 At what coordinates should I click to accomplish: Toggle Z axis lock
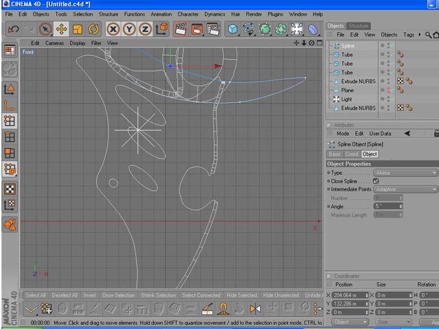pyautogui.click(x=145, y=29)
